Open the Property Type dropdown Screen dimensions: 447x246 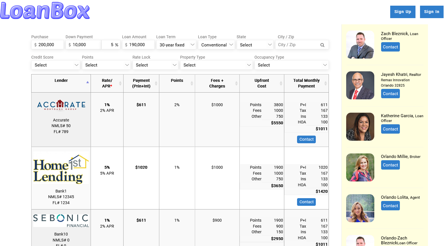pos(216,65)
